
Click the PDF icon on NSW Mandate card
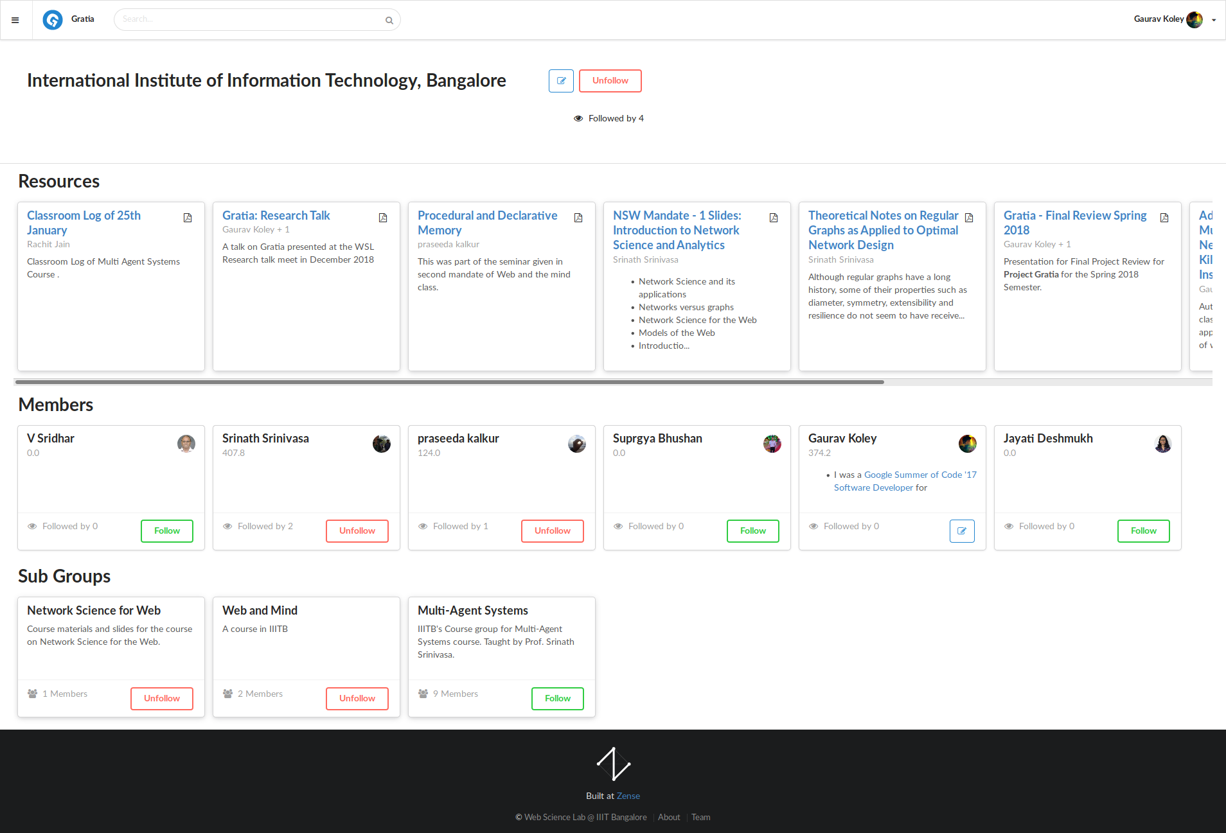[774, 218]
